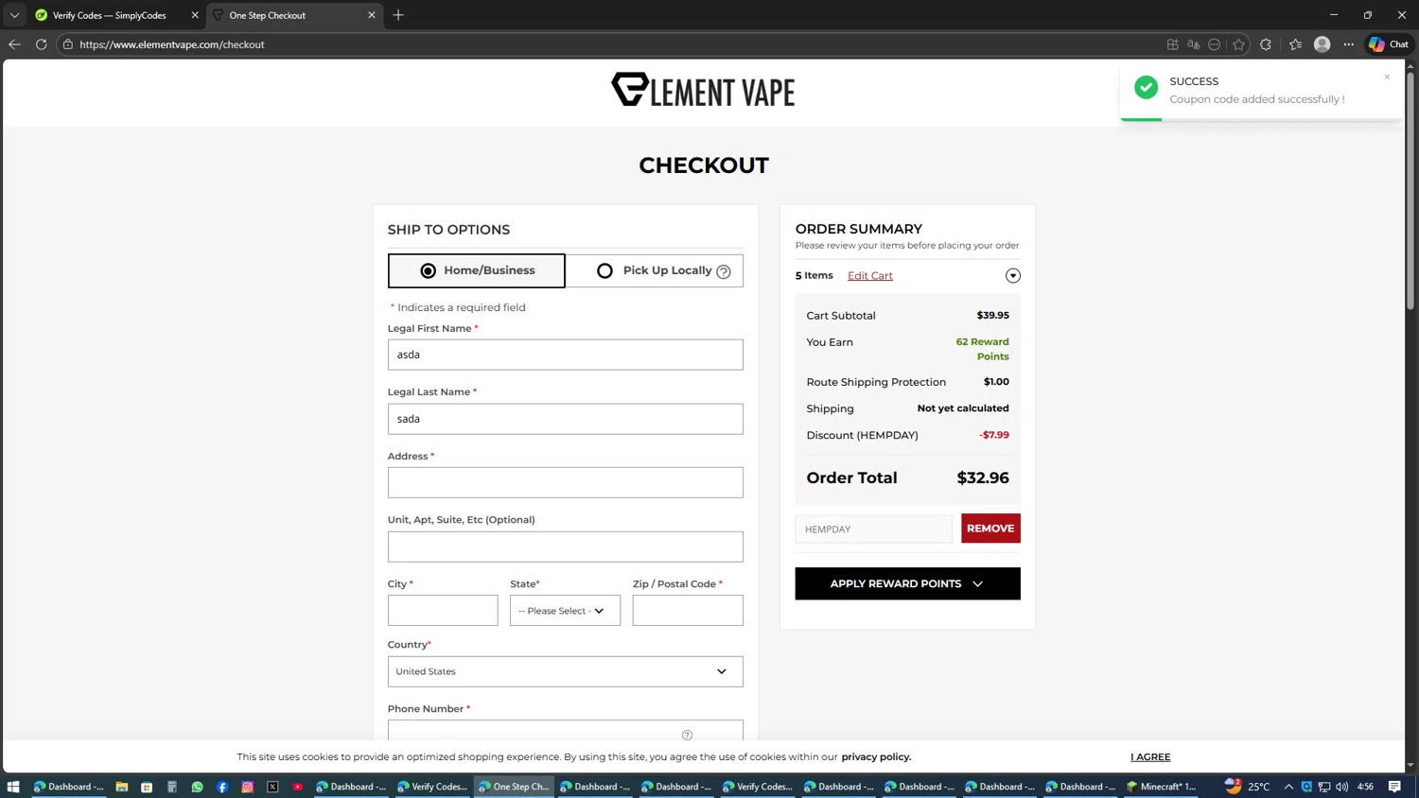Show hidden system tray icons
Viewport: 1419px width, 798px height.
(1288, 787)
